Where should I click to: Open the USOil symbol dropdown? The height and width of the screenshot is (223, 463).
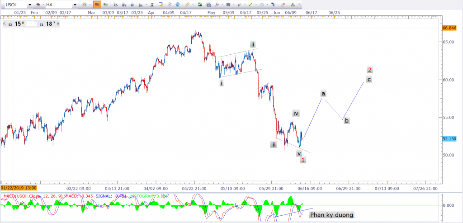point(29,5)
